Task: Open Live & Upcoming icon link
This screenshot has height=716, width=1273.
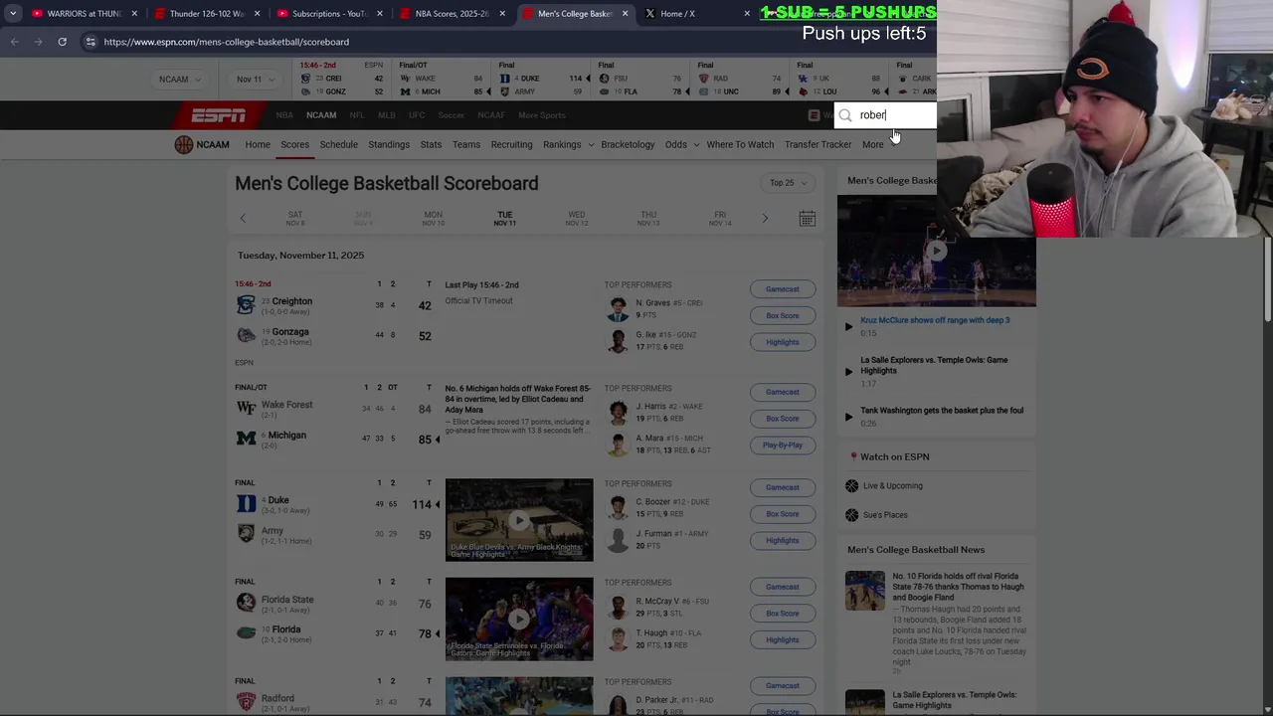Action: (852, 486)
